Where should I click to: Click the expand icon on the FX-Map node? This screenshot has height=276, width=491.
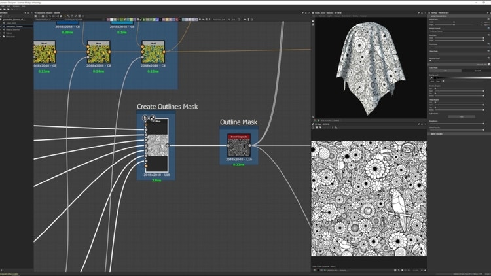coord(152,118)
